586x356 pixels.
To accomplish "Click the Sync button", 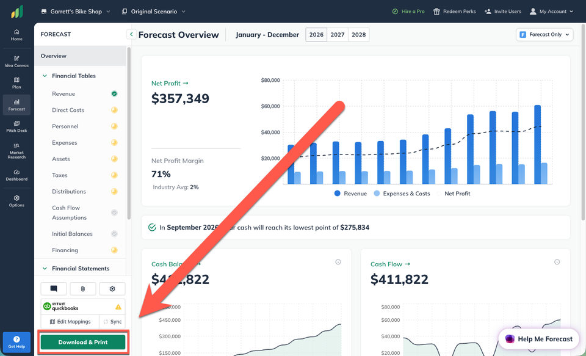I will coord(112,322).
